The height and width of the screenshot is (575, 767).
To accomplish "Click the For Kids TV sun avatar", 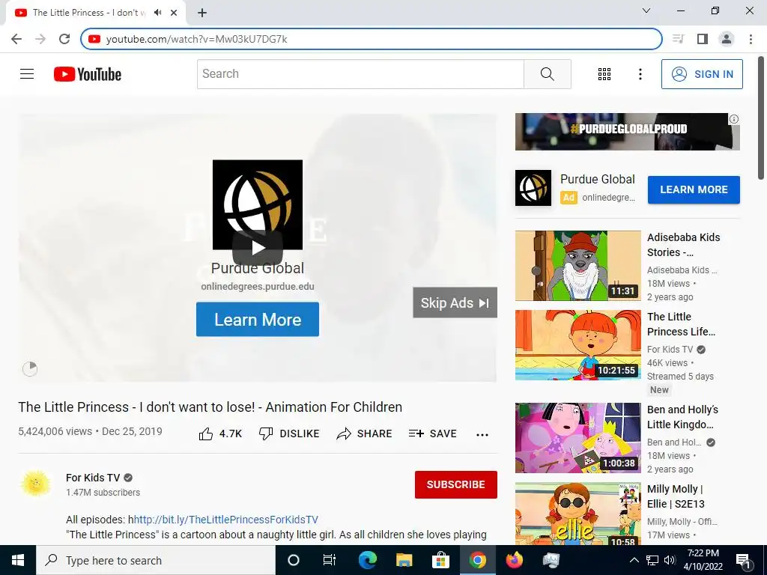I will 36,484.
